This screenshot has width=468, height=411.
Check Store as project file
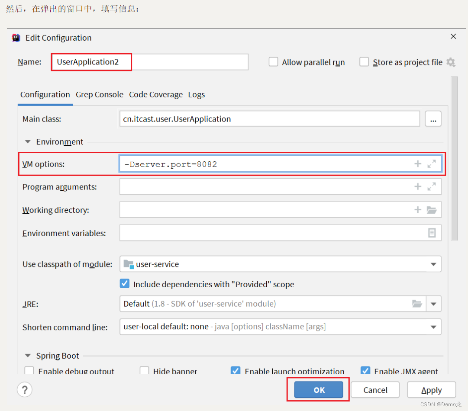click(364, 62)
